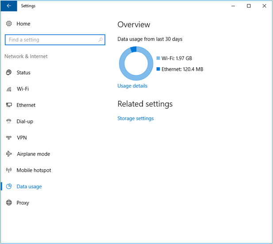This screenshot has width=273, height=244.
Task: Select the VPN icon in sidebar
Action: pos(9,138)
